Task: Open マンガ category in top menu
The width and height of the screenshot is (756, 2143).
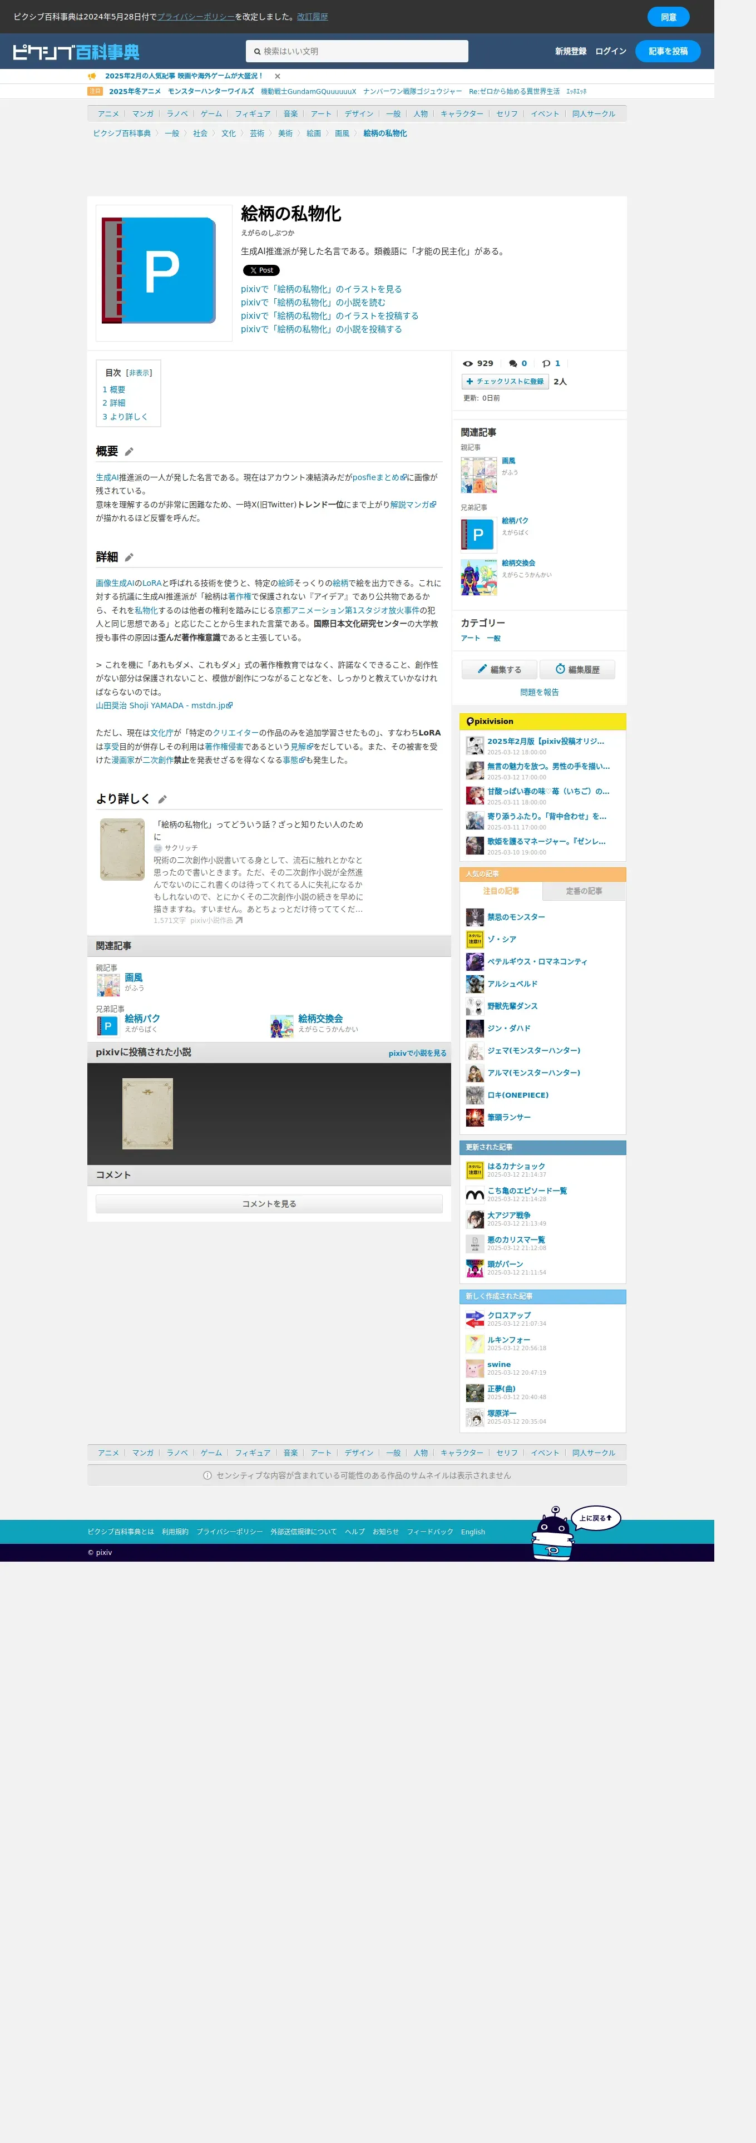Action: pos(142,114)
